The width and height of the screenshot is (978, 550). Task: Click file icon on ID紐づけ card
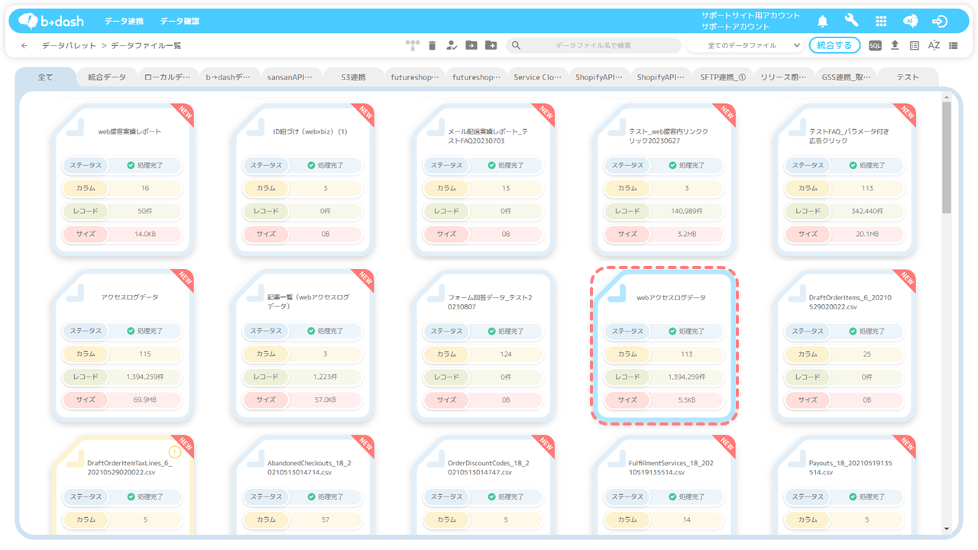256,128
